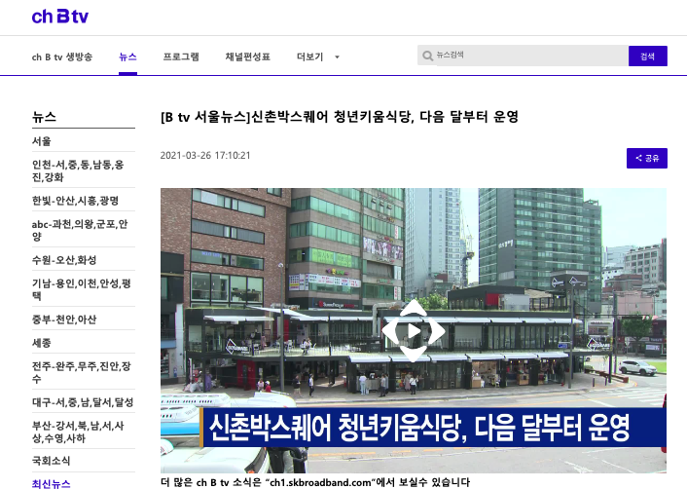The image size is (687, 489).
Task: Open 수원-오산,화성 news category
Action: 84,260
